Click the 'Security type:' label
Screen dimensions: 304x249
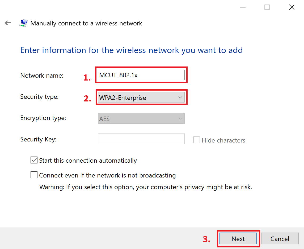39,97
